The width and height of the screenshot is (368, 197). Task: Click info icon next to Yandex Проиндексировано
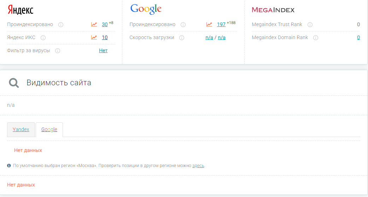(61, 25)
